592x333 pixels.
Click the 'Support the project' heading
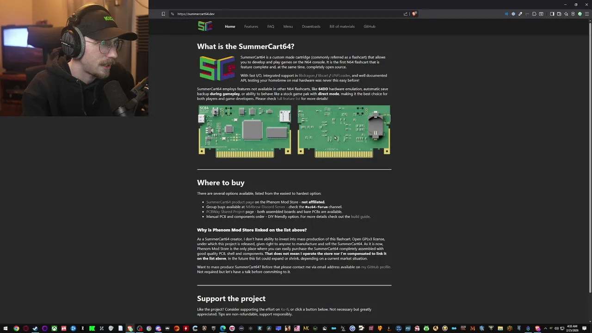pyautogui.click(x=231, y=299)
